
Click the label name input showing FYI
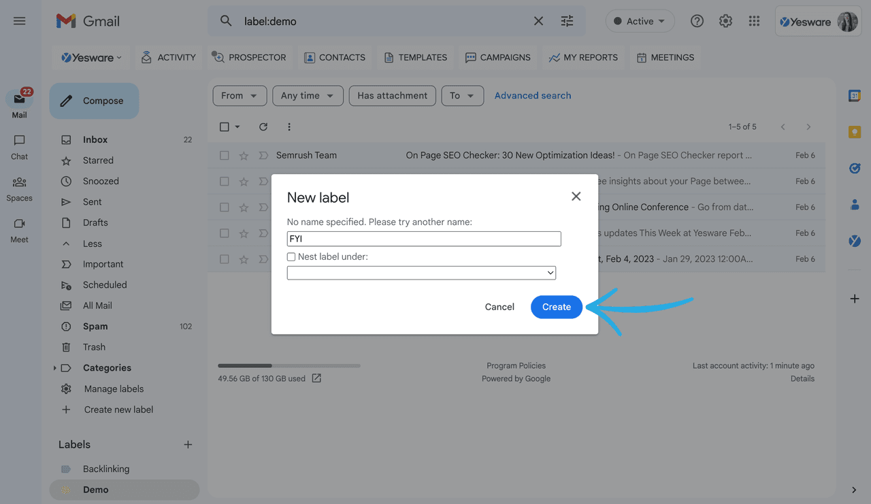tap(423, 239)
